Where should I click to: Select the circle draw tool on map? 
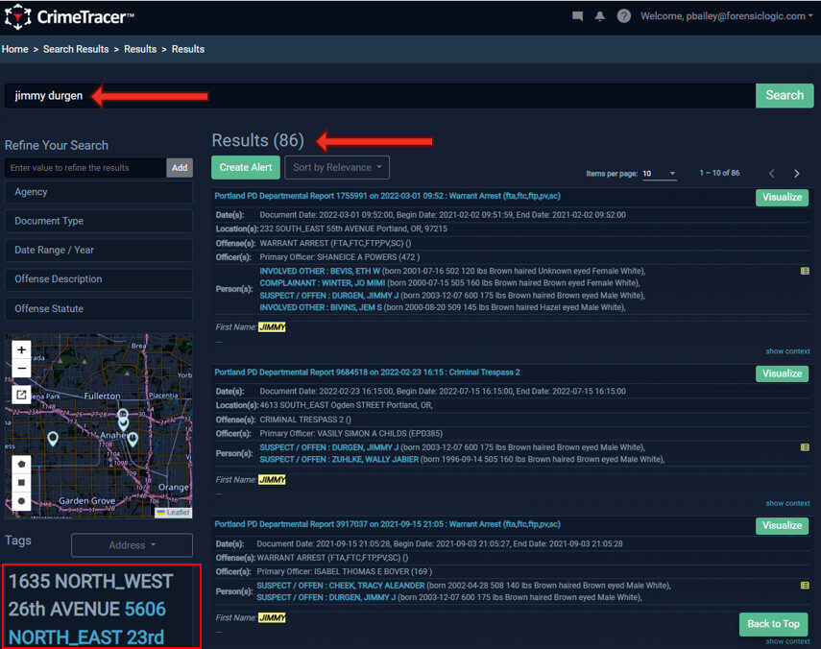point(21,501)
